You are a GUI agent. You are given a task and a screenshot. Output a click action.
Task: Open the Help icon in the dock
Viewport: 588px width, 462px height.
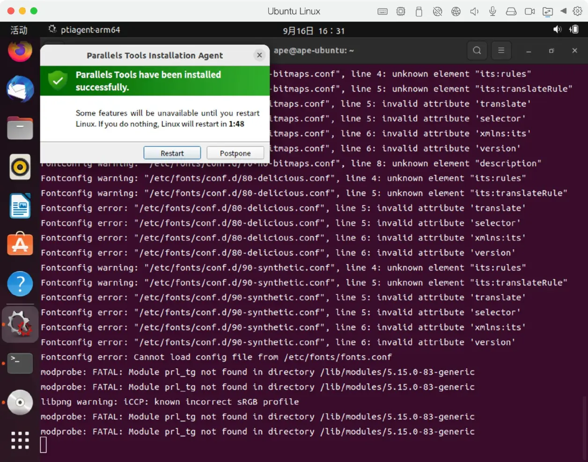pyautogui.click(x=20, y=284)
